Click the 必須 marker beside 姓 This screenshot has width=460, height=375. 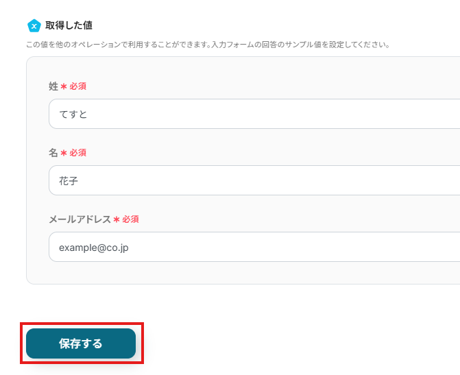[x=77, y=86]
